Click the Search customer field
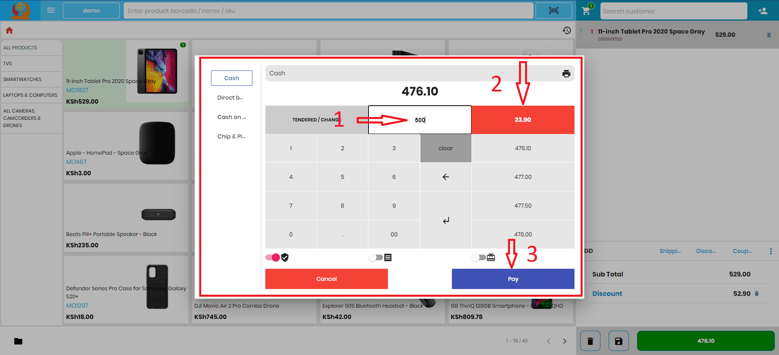This screenshot has width=779, height=355. click(674, 11)
